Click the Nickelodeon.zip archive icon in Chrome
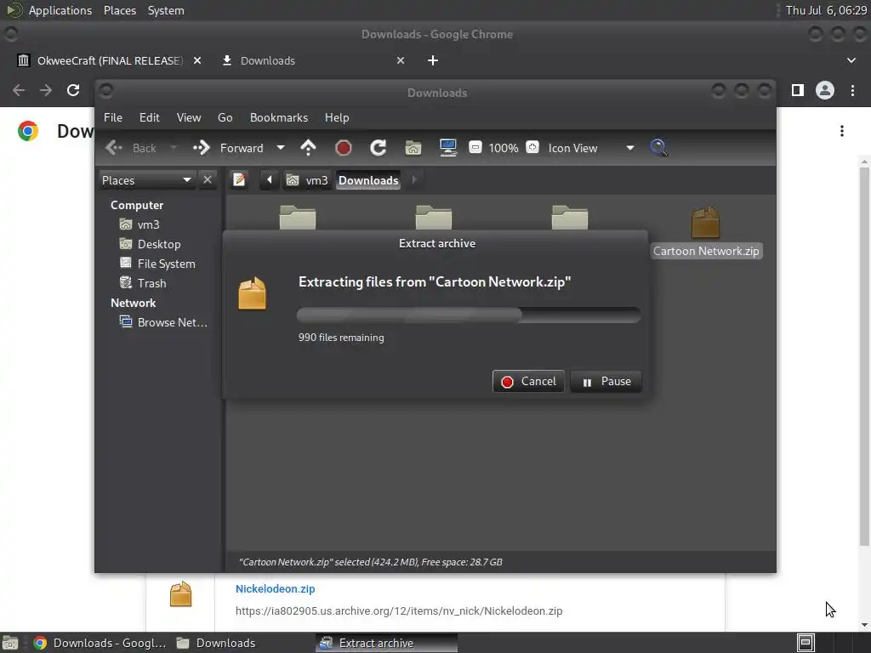871x653 pixels. point(180,594)
